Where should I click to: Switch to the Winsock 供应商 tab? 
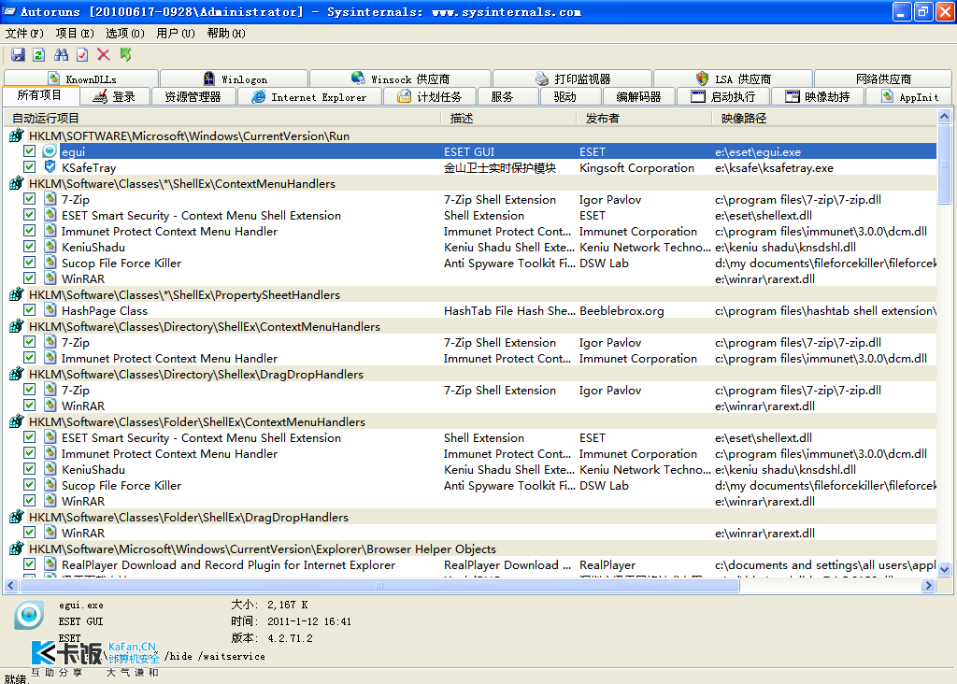pyautogui.click(x=400, y=78)
